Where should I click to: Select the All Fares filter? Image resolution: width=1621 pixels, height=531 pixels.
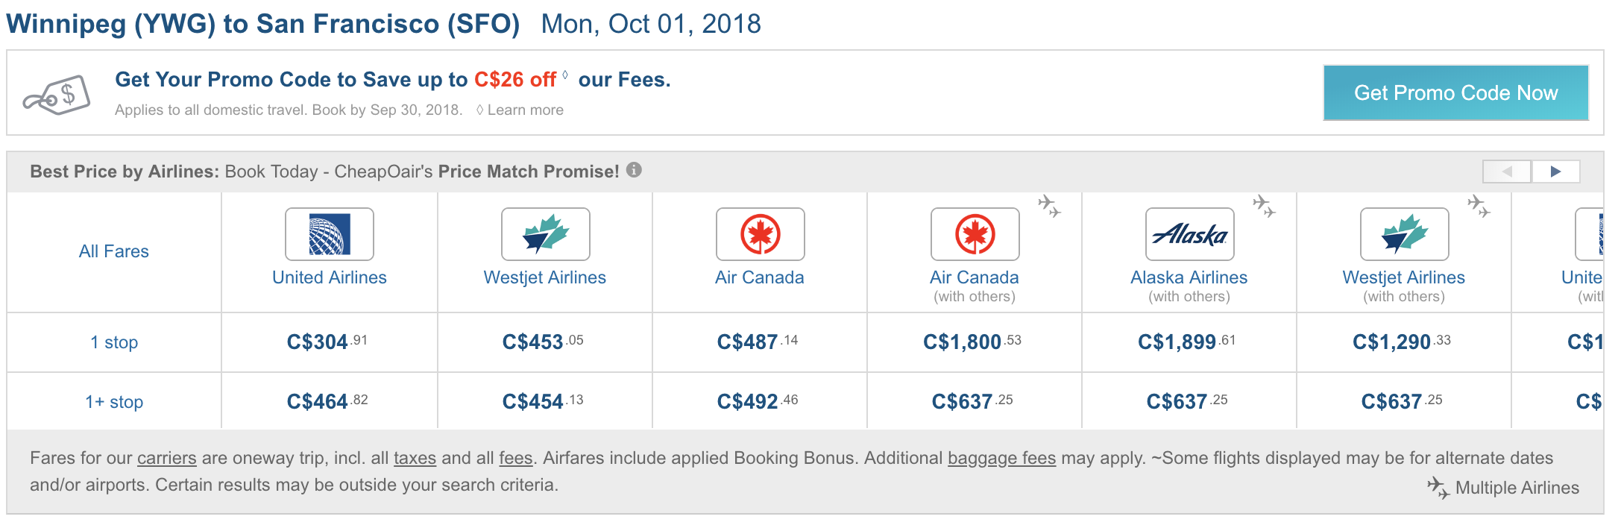pos(114,251)
